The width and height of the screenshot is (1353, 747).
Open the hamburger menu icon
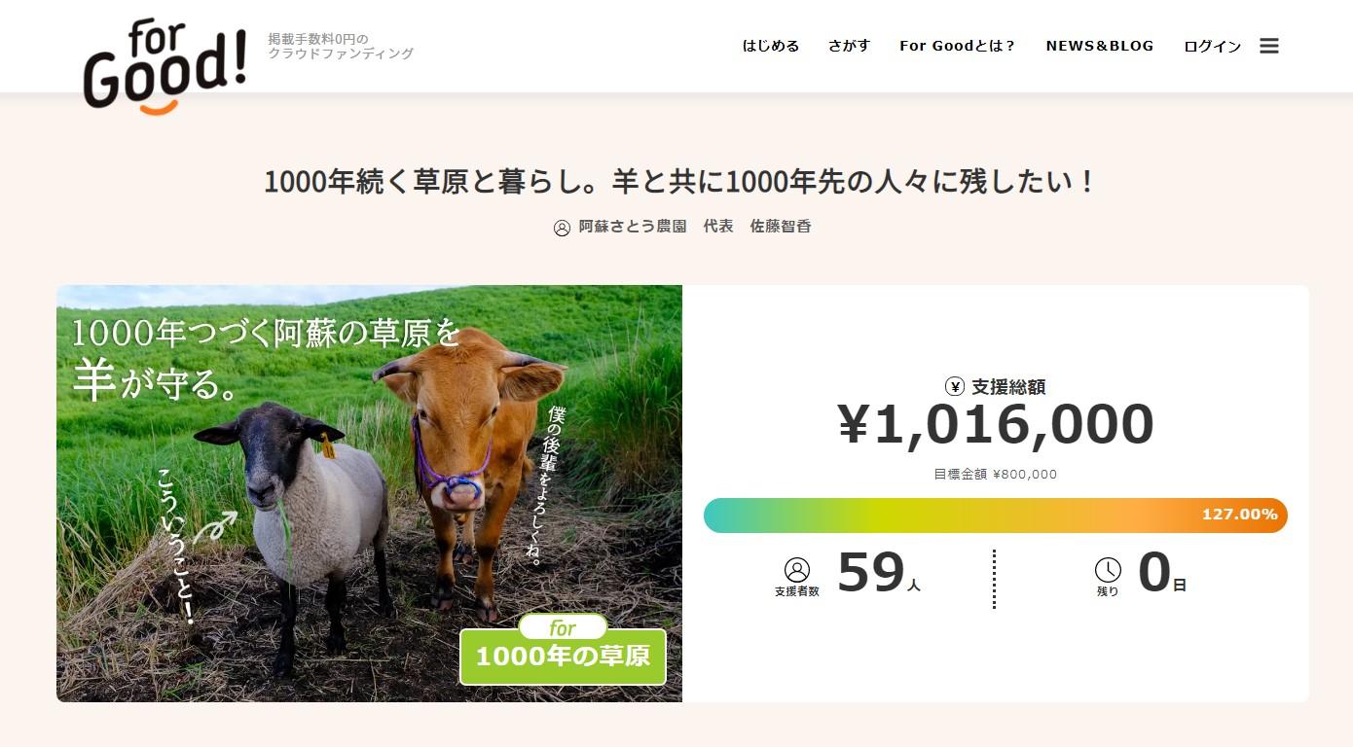click(1268, 46)
